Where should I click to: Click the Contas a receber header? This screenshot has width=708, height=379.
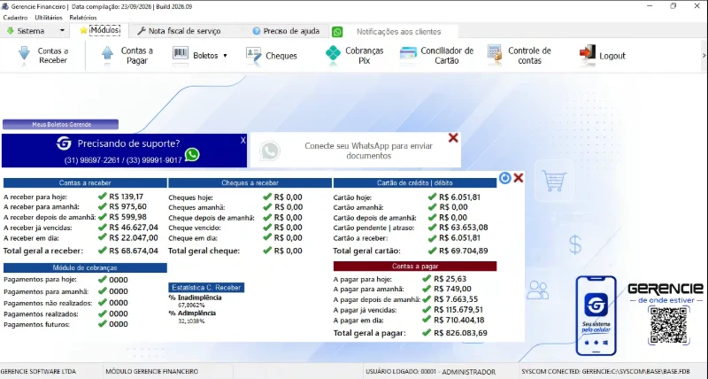pos(85,183)
